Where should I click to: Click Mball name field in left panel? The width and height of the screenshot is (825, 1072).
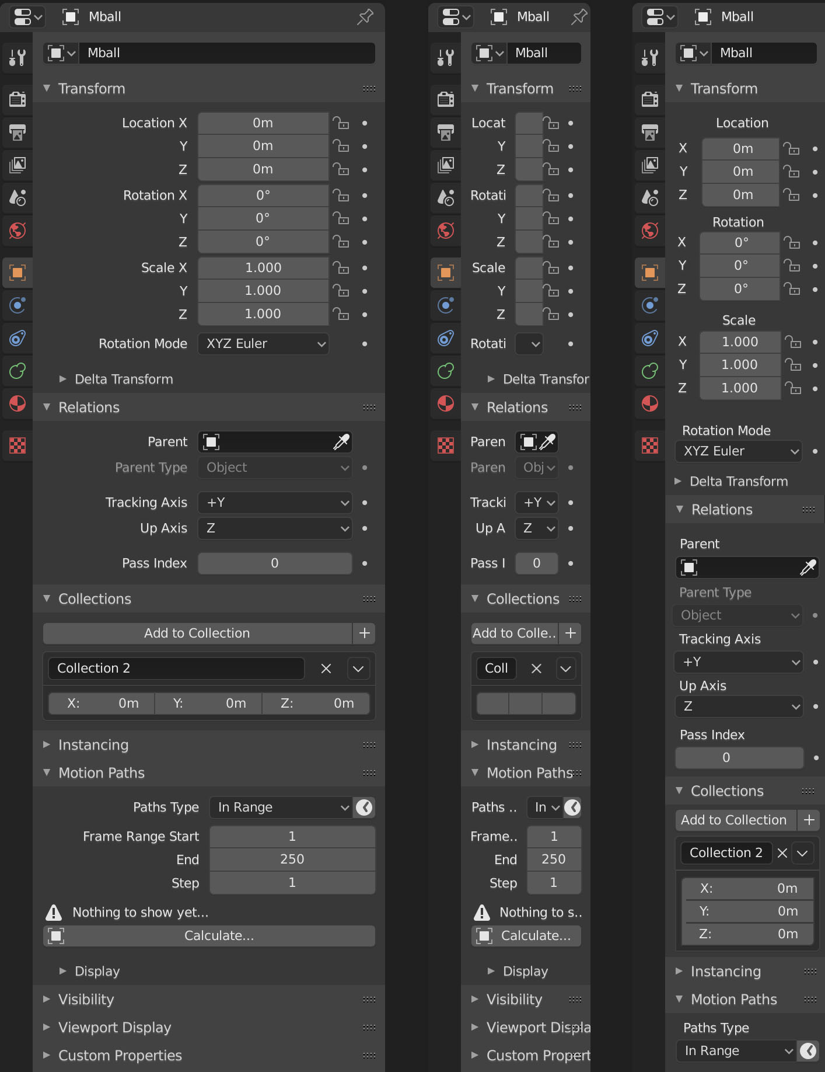point(227,53)
